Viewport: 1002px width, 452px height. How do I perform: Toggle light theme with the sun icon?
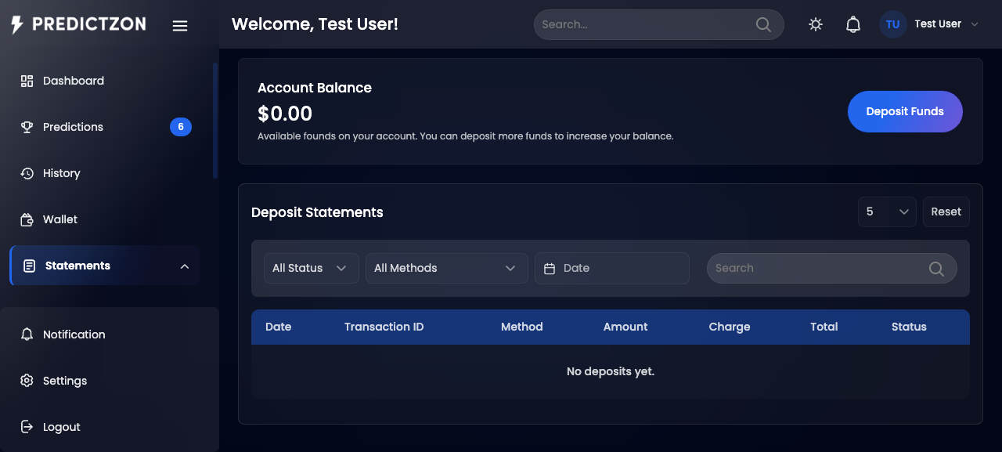pos(816,24)
